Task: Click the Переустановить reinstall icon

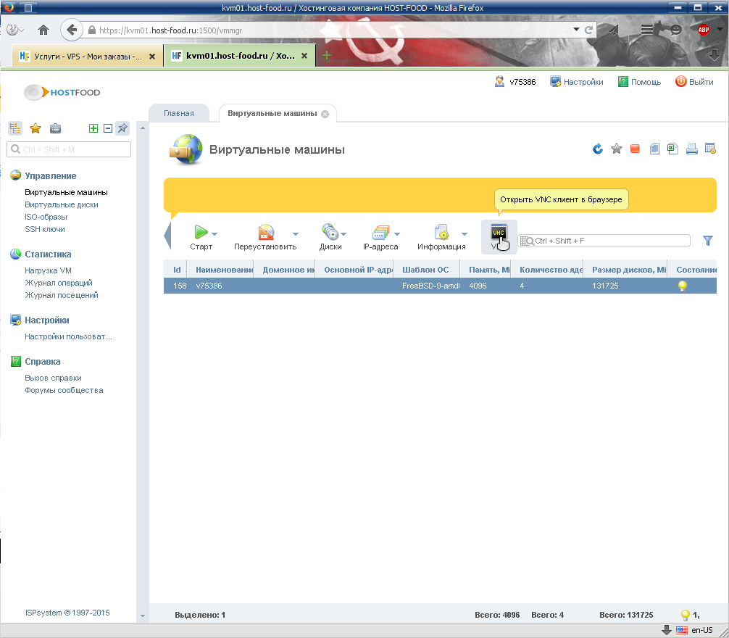Action: click(x=266, y=233)
